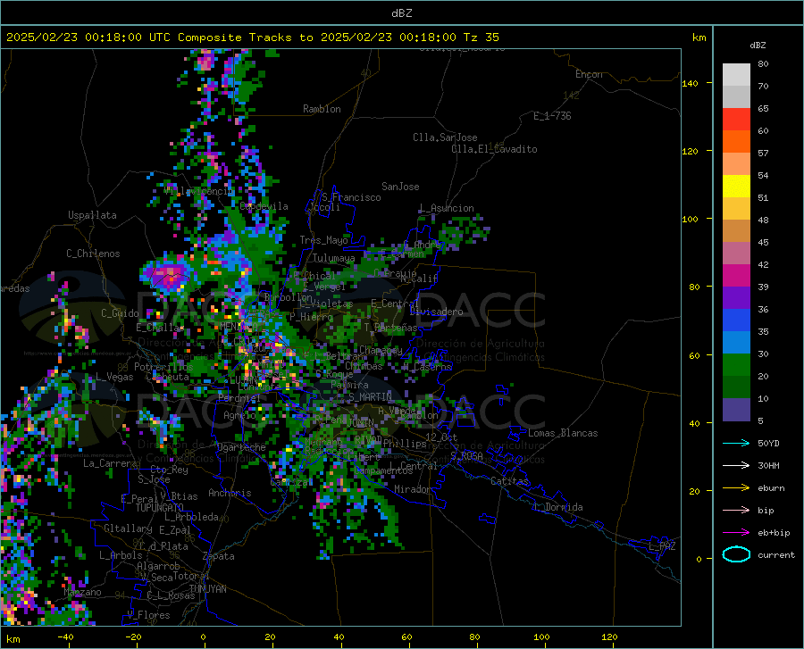Click the S_Francisco place label
This screenshot has width=804, height=649.
(x=351, y=197)
